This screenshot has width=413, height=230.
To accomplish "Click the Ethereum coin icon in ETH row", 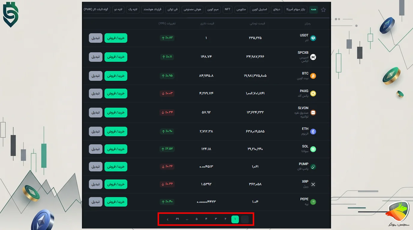I will tap(313, 131).
